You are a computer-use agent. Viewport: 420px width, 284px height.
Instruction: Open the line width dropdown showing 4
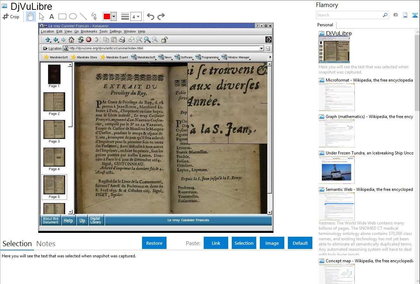pyautogui.click(x=136, y=16)
